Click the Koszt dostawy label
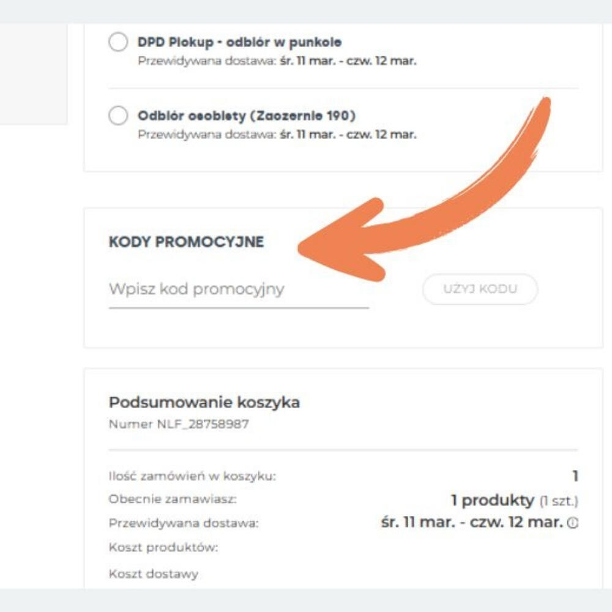This screenshot has height=612, width=612. point(154,574)
